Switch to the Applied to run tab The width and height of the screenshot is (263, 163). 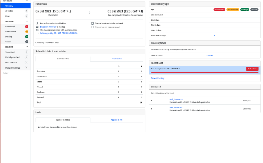(117, 120)
